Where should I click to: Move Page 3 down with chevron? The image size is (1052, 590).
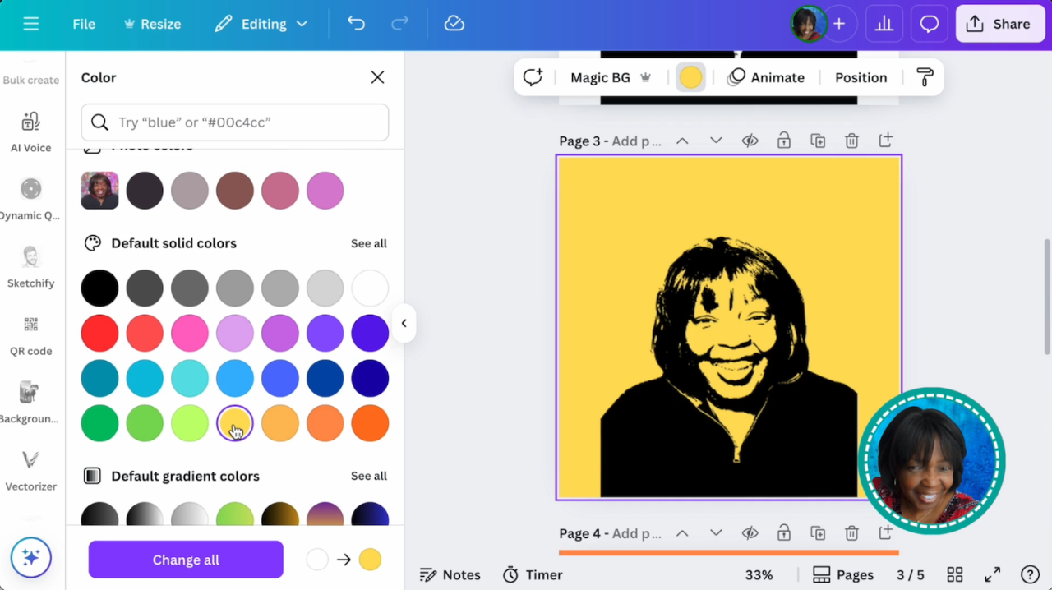point(716,141)
